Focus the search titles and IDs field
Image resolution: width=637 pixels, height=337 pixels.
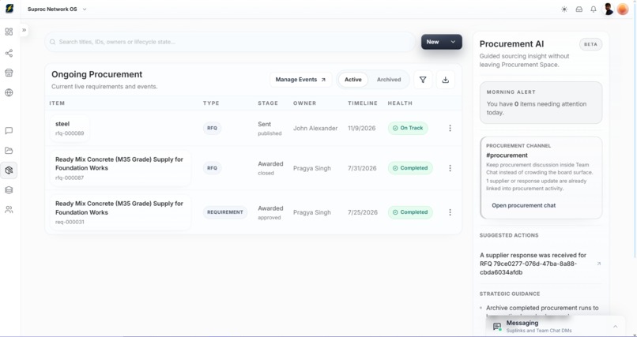pos(230,42)
